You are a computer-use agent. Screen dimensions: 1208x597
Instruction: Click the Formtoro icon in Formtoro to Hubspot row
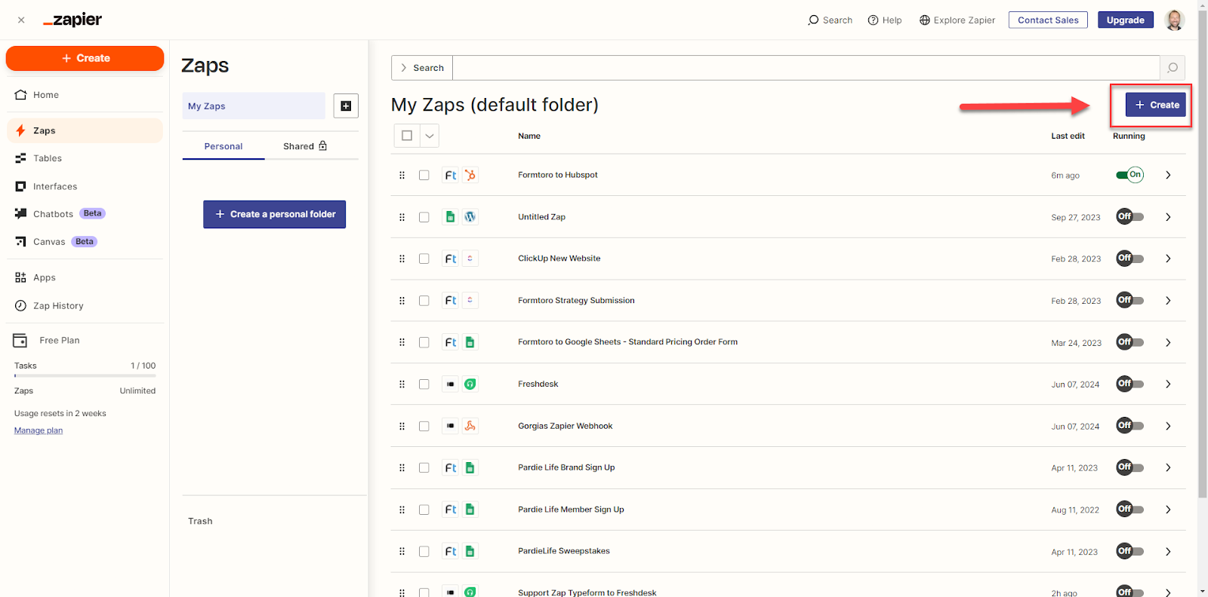pyautogui.click(x=450, y=175)
